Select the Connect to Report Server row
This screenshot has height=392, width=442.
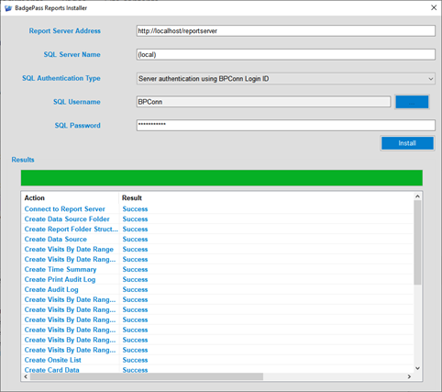point(217,209)
